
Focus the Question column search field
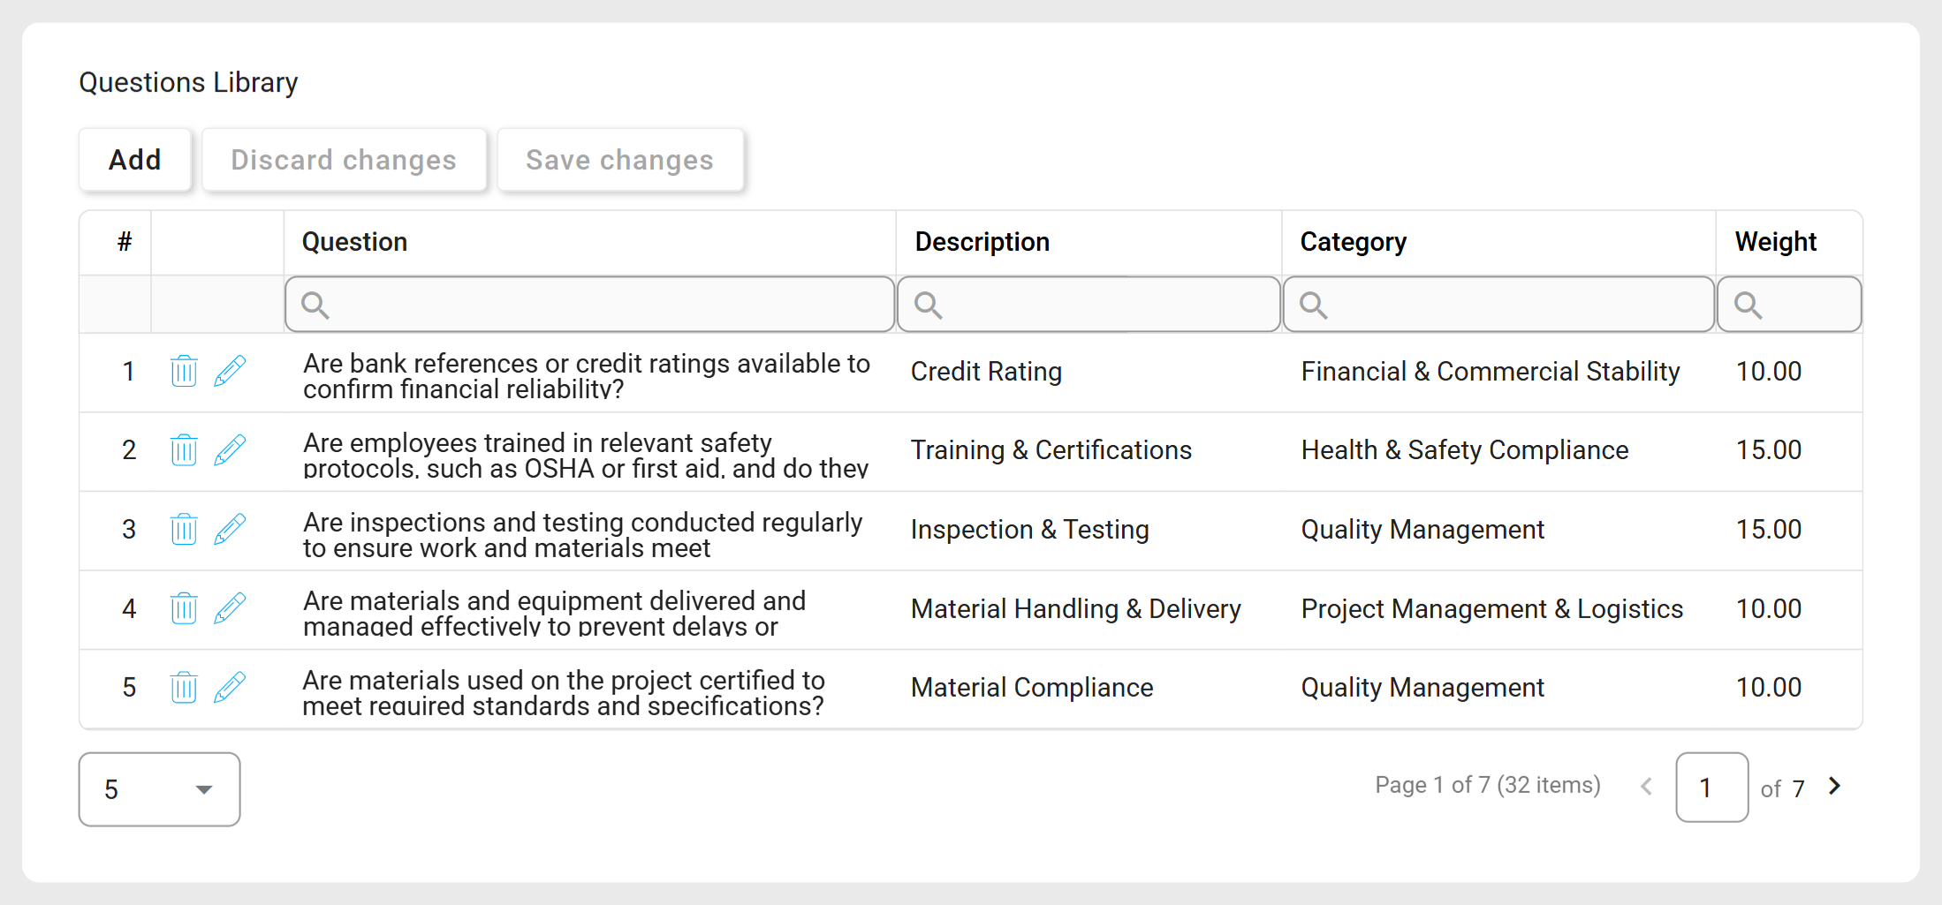pyautogui.click(x=589, y=305)
